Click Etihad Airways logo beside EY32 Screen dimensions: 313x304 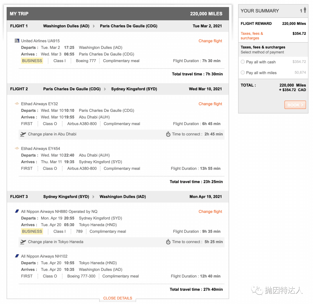click(x=17, y=104)
